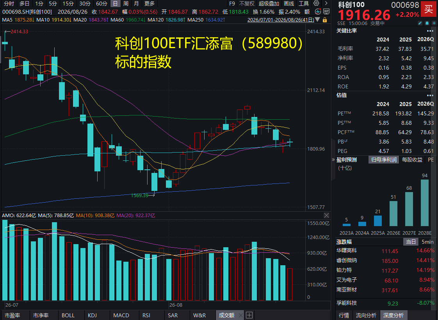Click 超级叠加 overlay button
Image resolution: width=438 pixels, height=320 pixels.
(269, 4)
